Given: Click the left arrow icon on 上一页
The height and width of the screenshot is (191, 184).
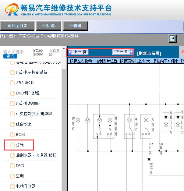Looking at the screenshot, I should tap(70, 52).
